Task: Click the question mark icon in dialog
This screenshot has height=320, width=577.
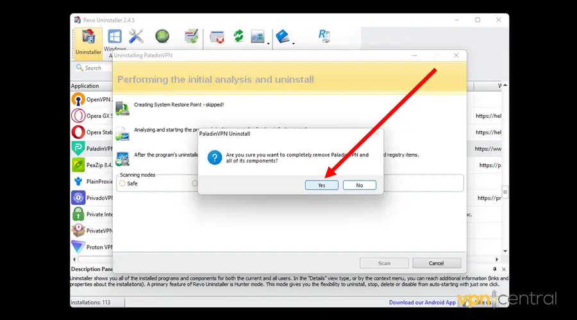Action: (x=215, y=157)
